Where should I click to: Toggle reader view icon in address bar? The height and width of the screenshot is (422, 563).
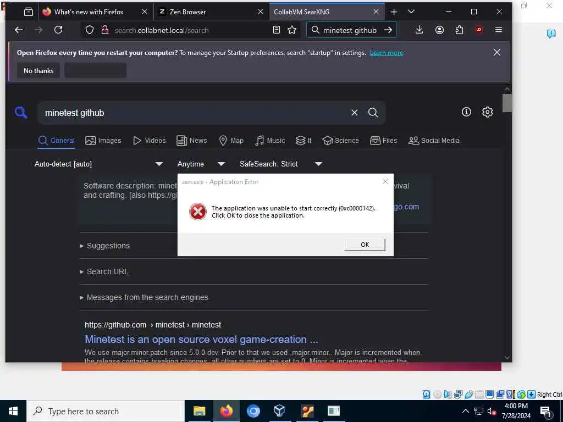276,30
